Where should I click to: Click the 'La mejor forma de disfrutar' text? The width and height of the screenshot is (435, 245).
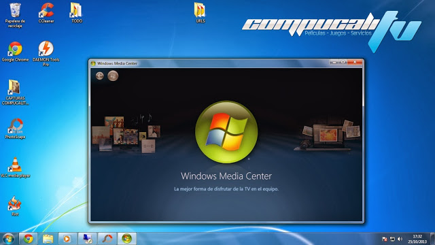(226, 189)
